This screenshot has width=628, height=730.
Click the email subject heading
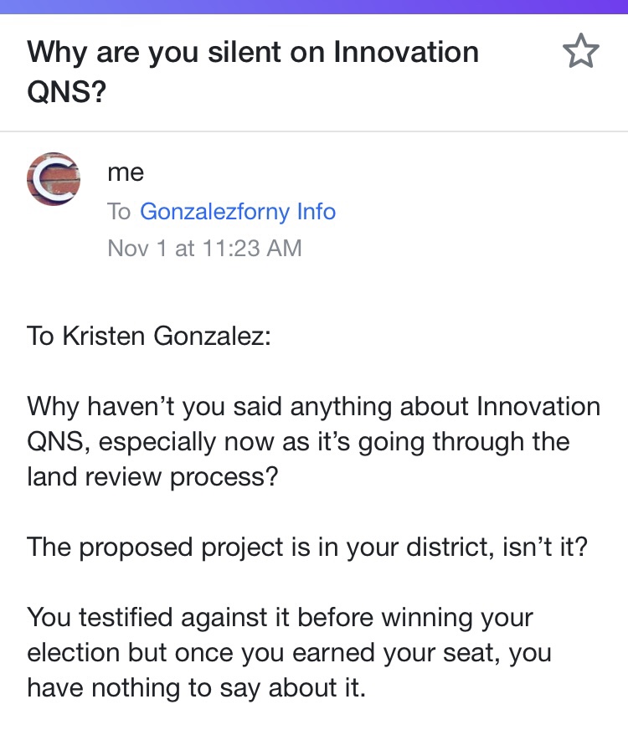[x=253, y=70]
